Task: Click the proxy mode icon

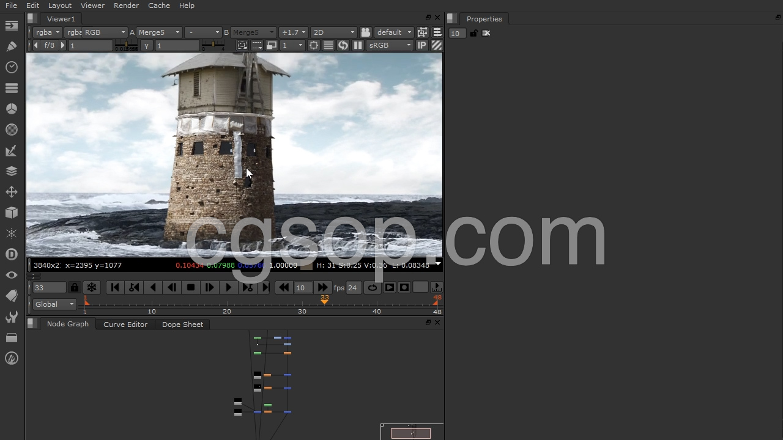Action: click(272, 45)
